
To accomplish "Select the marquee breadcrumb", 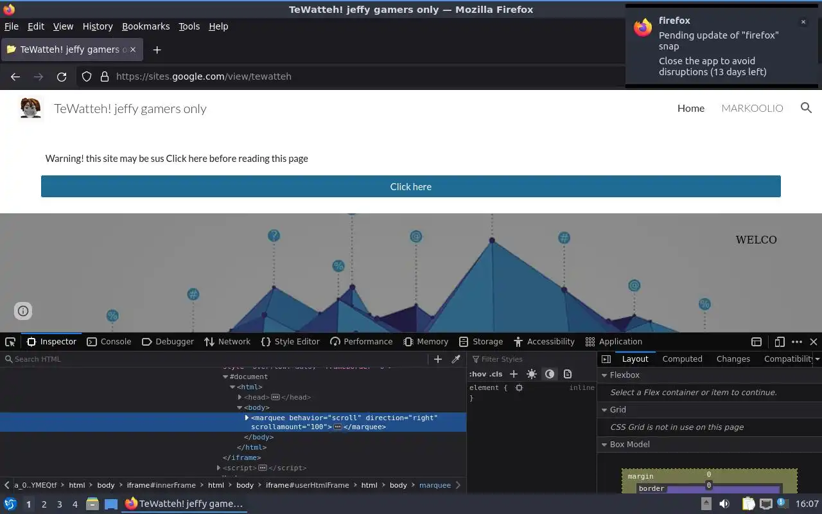I will pos(435,485).
